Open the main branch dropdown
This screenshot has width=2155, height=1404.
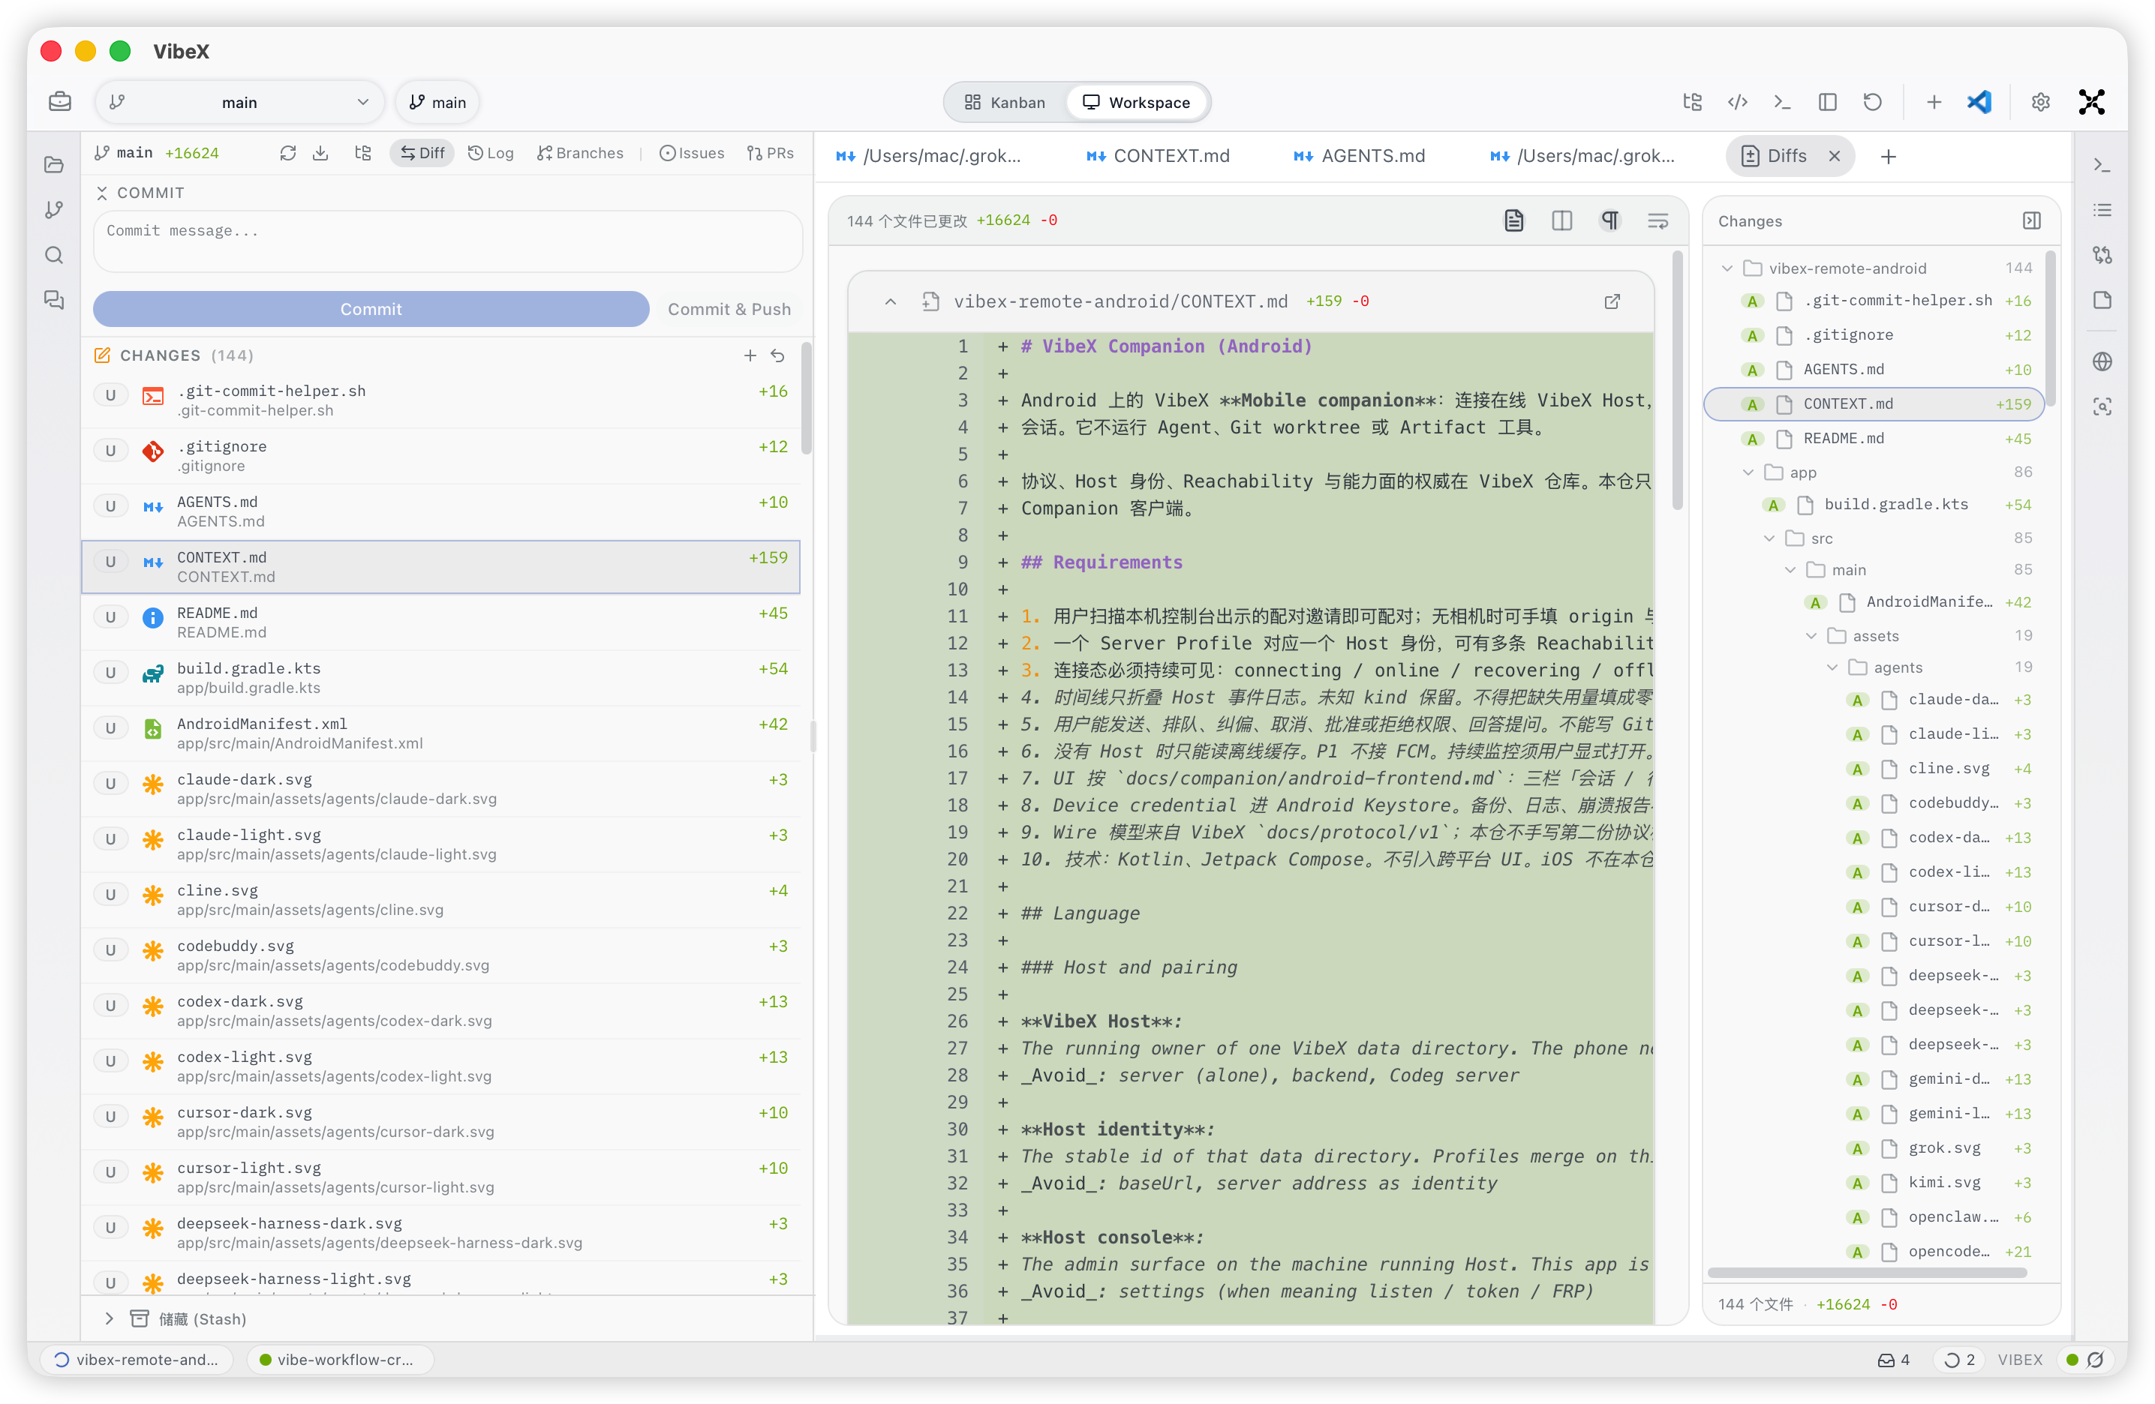(x=239, y=102)
